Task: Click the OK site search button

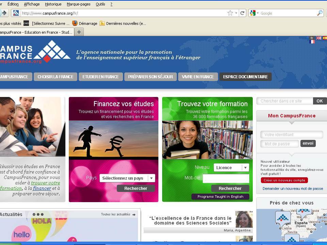Action: 320,101
